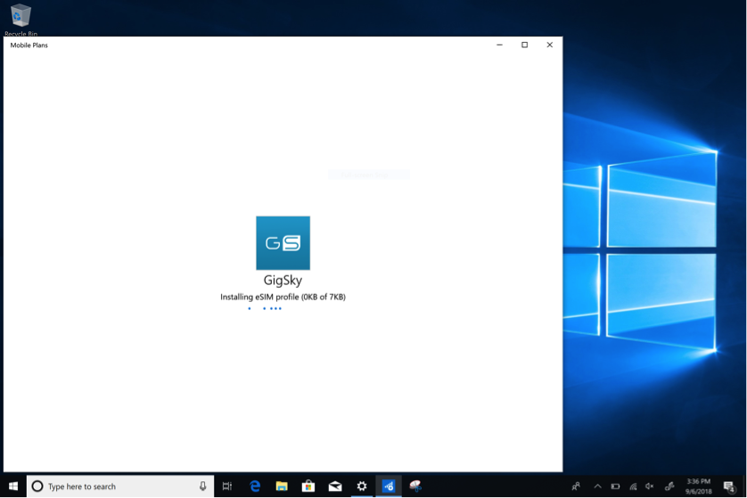Image resolution: width=747 pixels, height=498 pixels.
Task: Focus the Type here to search box
Action: [120, 486]
